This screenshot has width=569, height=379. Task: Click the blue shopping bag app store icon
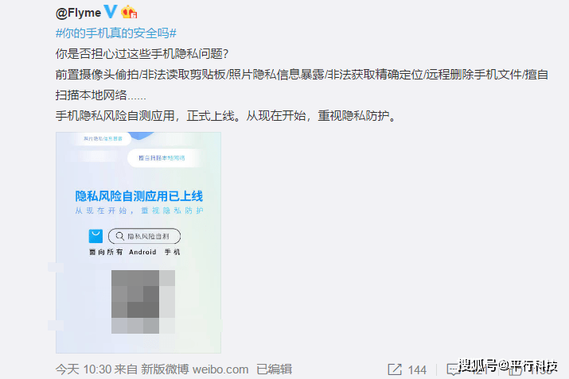(x=95, y=236)
